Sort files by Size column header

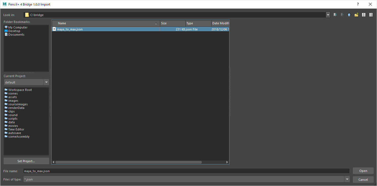click(x=173, y=23)
